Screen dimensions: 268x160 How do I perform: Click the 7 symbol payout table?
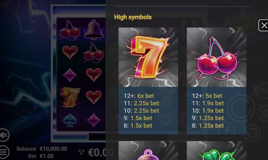click(x=148, y=110)
